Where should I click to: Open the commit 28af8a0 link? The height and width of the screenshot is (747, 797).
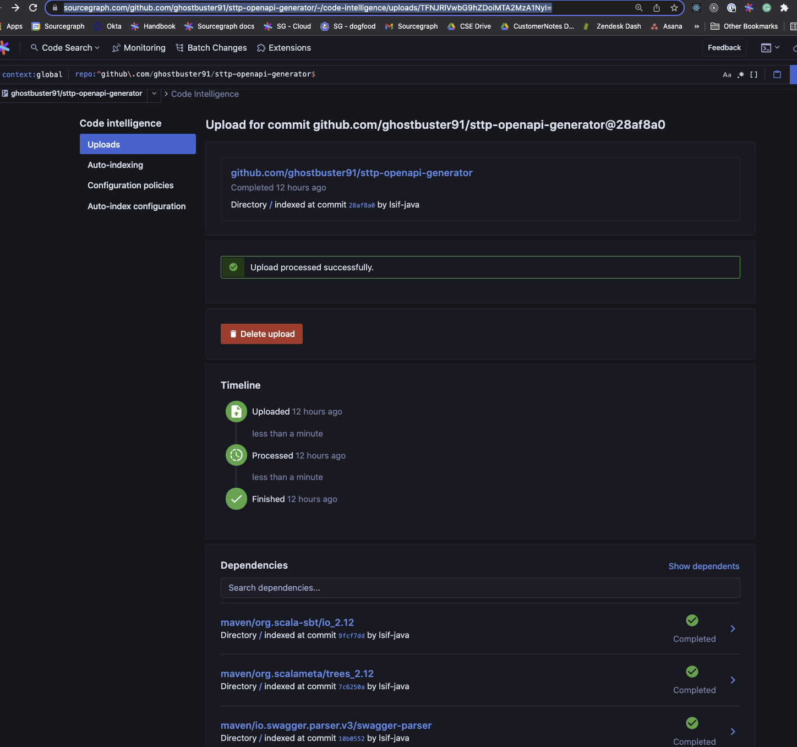(362, 205)
